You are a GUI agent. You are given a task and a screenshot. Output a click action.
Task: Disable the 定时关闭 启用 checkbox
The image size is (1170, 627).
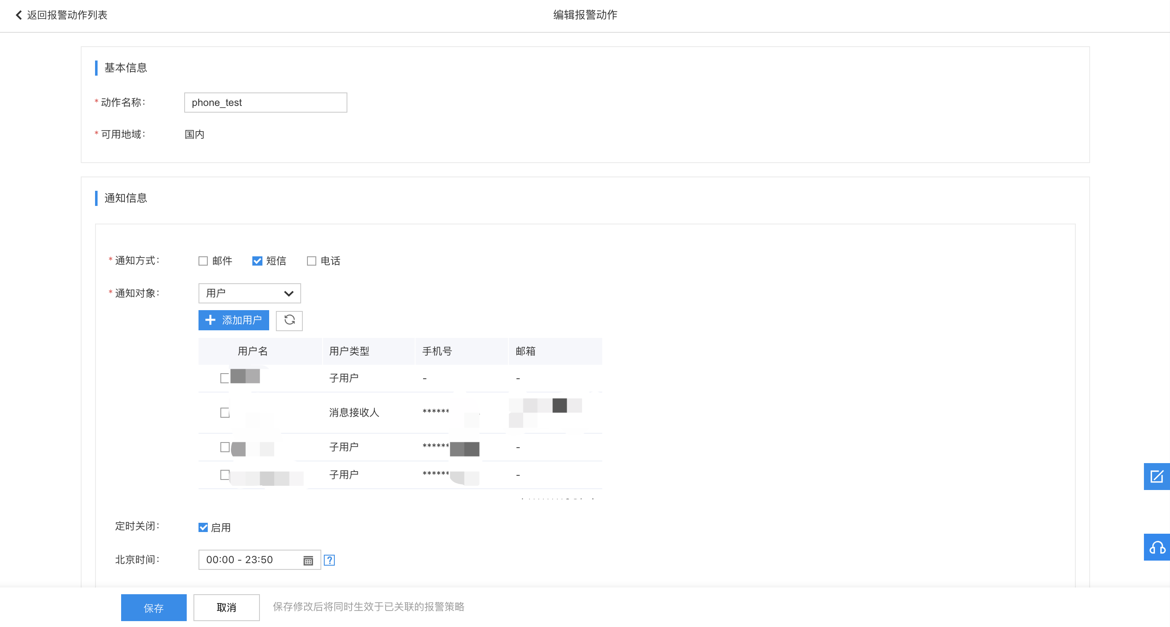click(203, 527)
